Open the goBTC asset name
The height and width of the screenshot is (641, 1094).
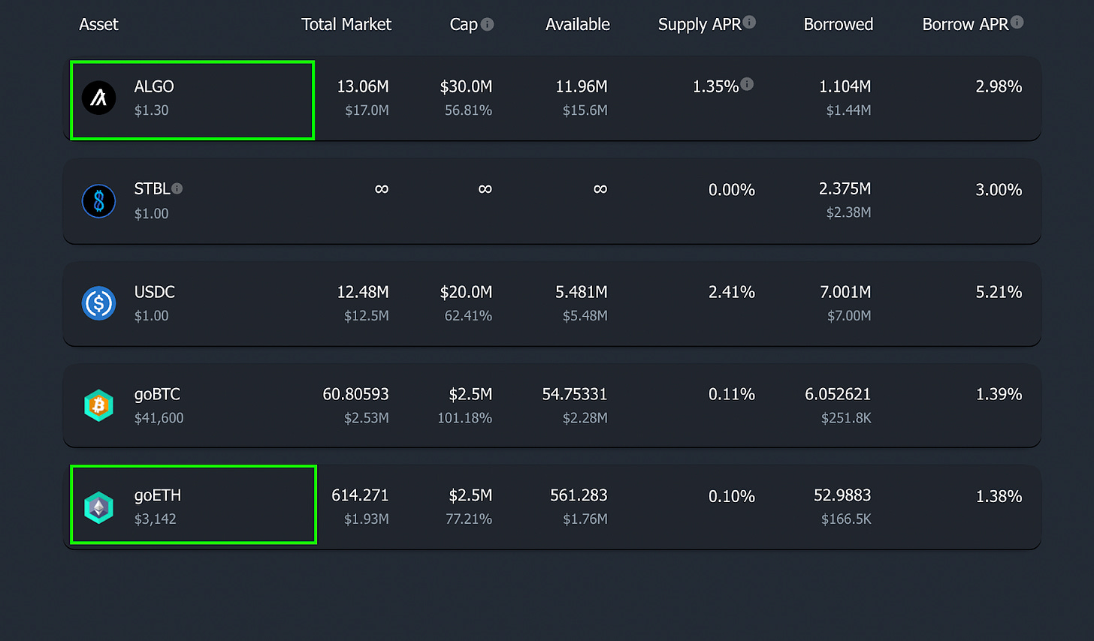pyautogui.click(x=157, y=395)
